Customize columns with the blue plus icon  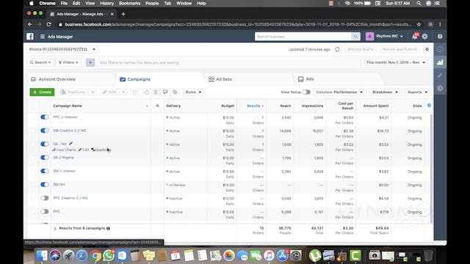coord(429,106)
